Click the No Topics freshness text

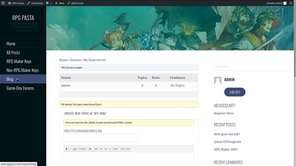178,85
